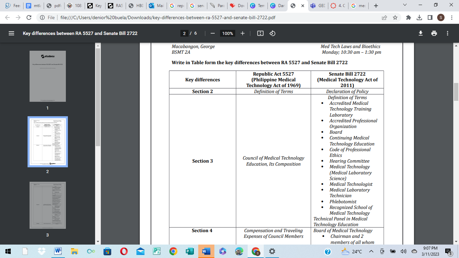Image resolution: width=459 pixels, height=258 pixels.
Task: Open Dropbox from the taskbar
Action: click(42, 251)
